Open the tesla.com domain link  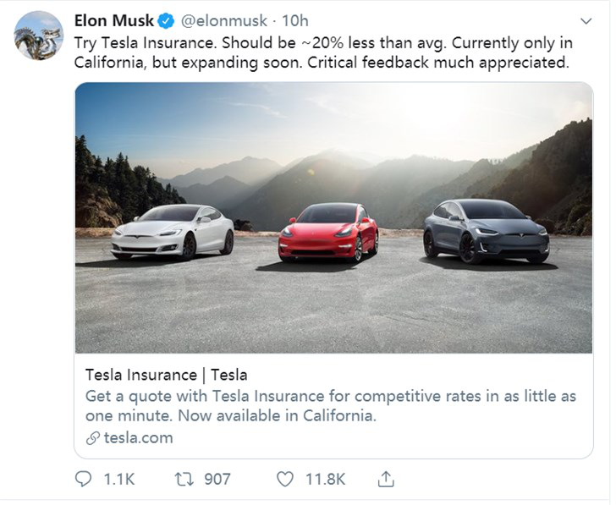click(138, 438)
